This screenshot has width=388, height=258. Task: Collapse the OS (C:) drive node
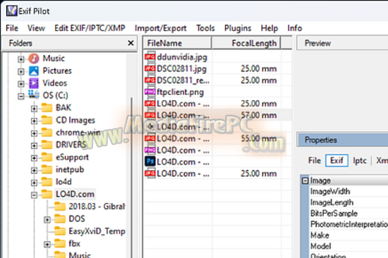point(21,96)
